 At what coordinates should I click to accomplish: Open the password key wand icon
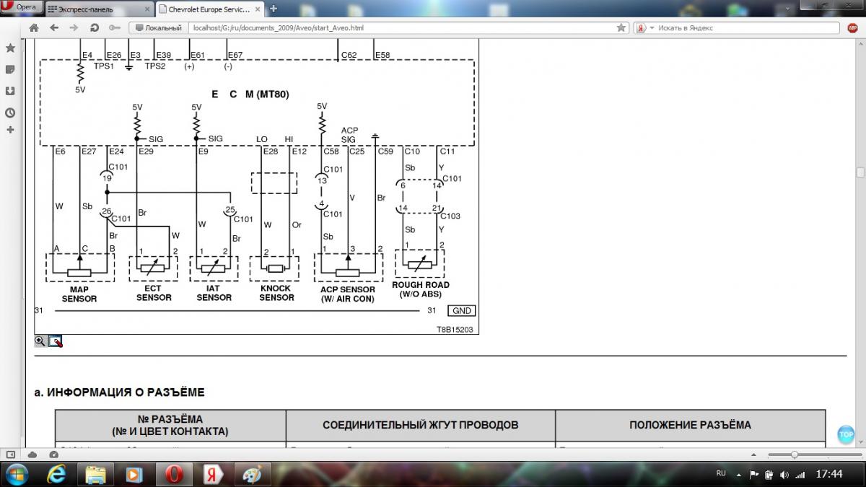(x=114, y=27)
